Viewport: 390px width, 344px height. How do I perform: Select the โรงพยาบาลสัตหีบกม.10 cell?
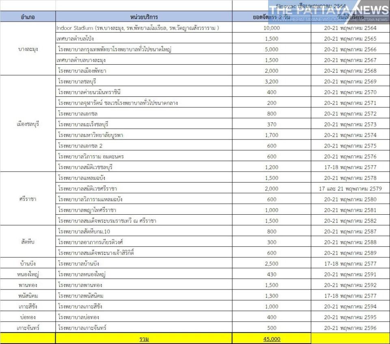click(144, 231)
